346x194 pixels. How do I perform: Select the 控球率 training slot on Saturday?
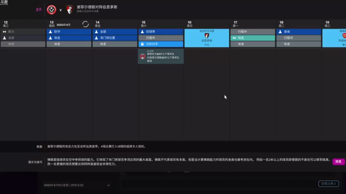tap(161, 31)
